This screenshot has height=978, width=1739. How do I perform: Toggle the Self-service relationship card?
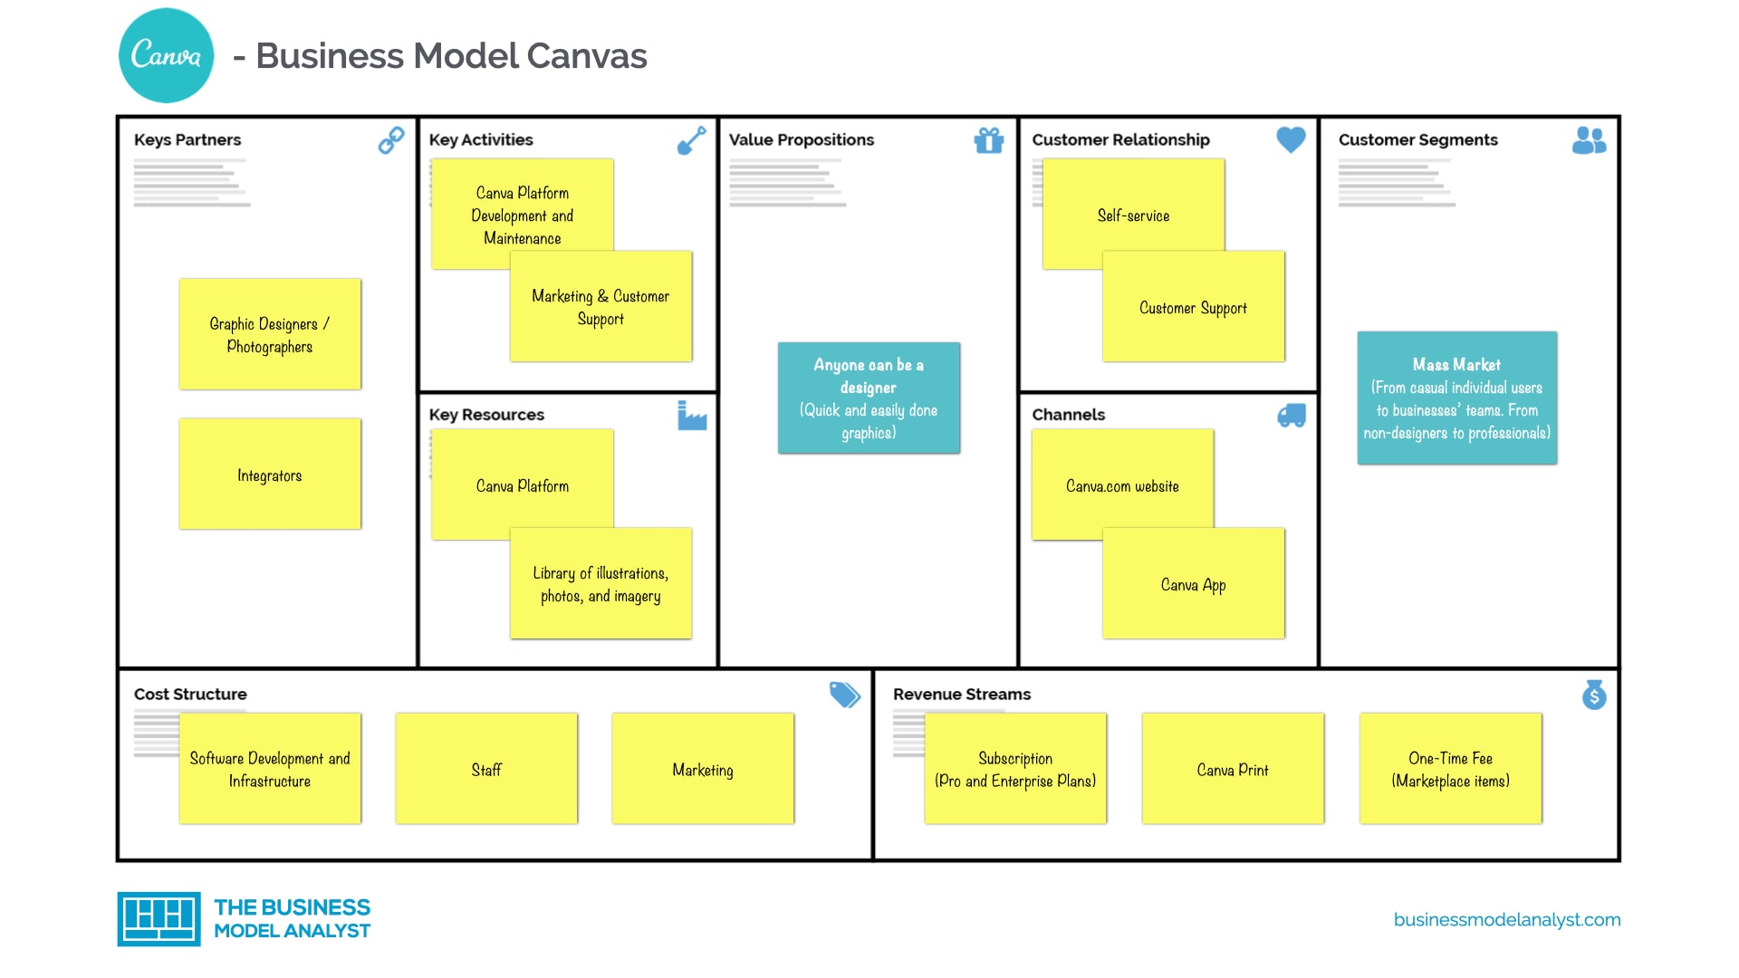coord(1133,215)
